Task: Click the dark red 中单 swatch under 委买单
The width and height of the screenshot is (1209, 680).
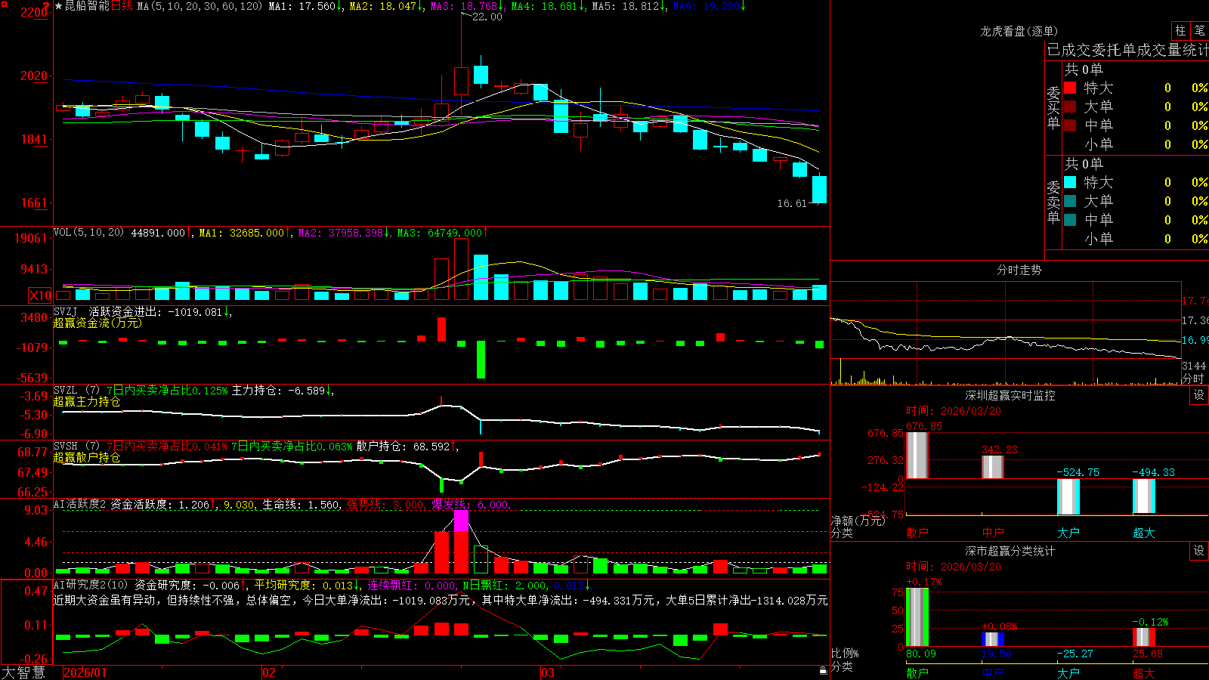Action: click(x=1070, y=125)
